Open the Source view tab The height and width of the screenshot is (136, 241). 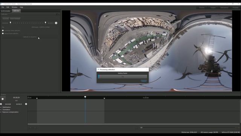[x=202, y=8]
